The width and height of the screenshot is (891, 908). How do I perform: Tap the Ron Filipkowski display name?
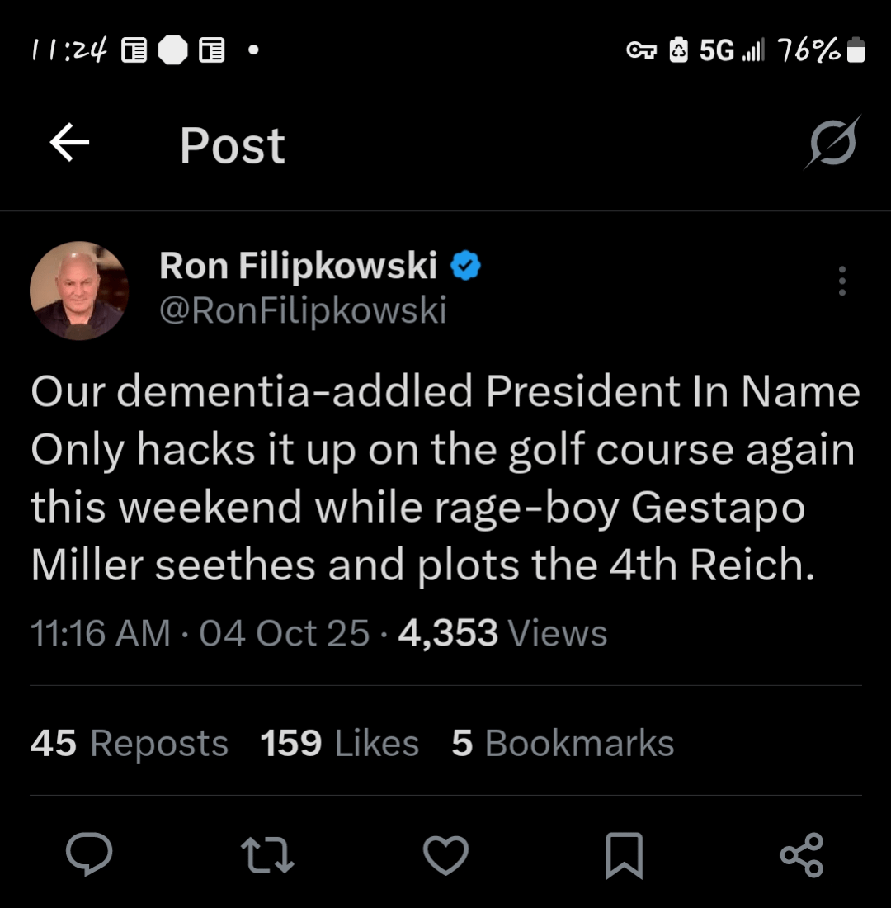click(x=298, y=266)
